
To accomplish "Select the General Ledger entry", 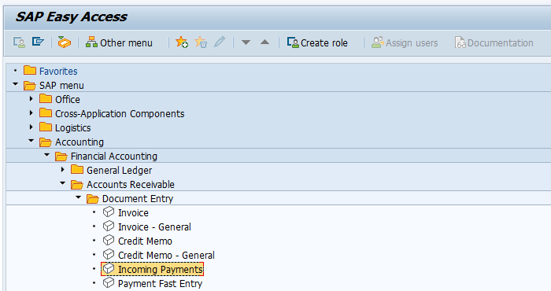I will pyautogui.click(x=119, y=171).
